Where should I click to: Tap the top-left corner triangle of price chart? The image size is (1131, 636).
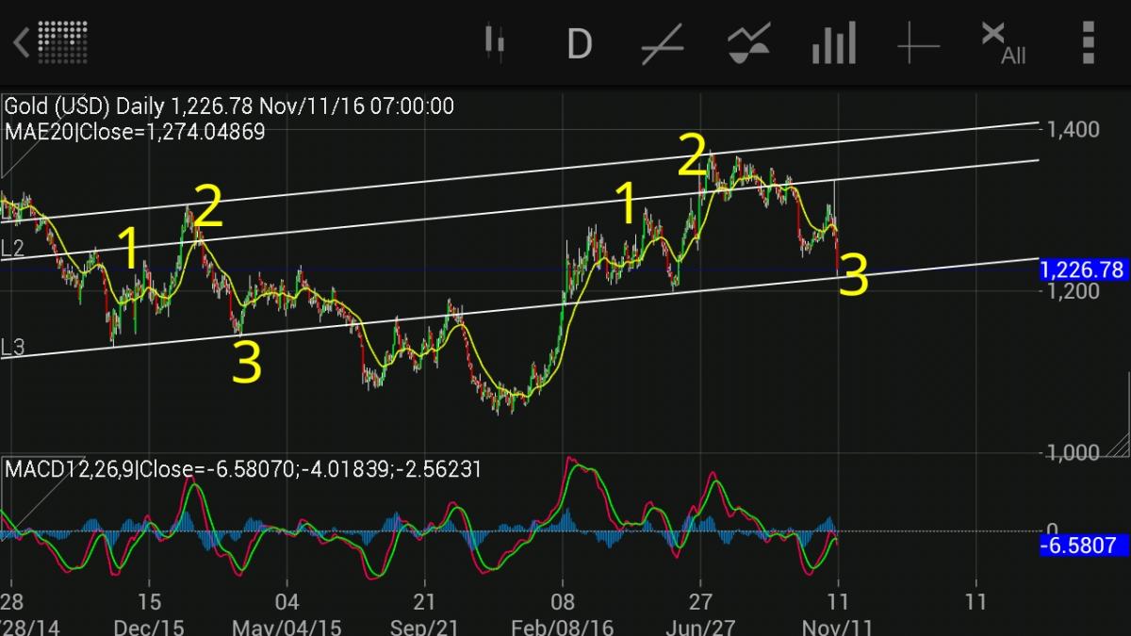tap(11, 165)
